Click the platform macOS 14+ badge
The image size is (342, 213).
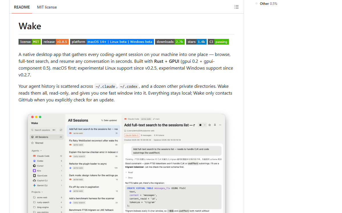tap(112, 42)
